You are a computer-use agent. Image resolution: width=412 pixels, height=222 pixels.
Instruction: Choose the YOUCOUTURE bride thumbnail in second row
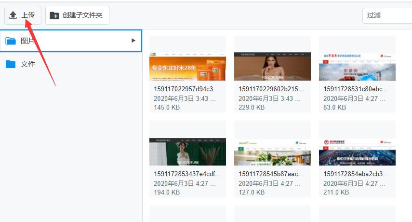[187, 152]
